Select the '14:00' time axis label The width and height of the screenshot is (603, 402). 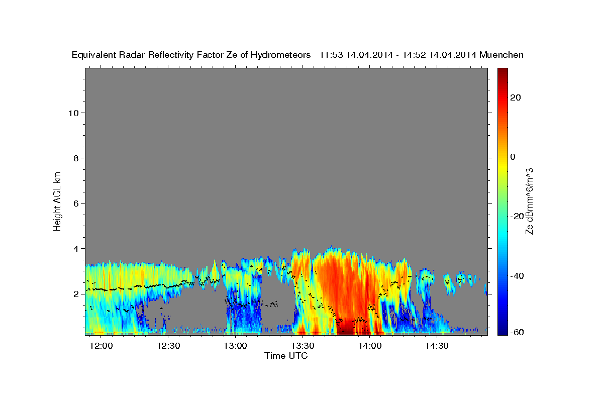coord(370,346)
